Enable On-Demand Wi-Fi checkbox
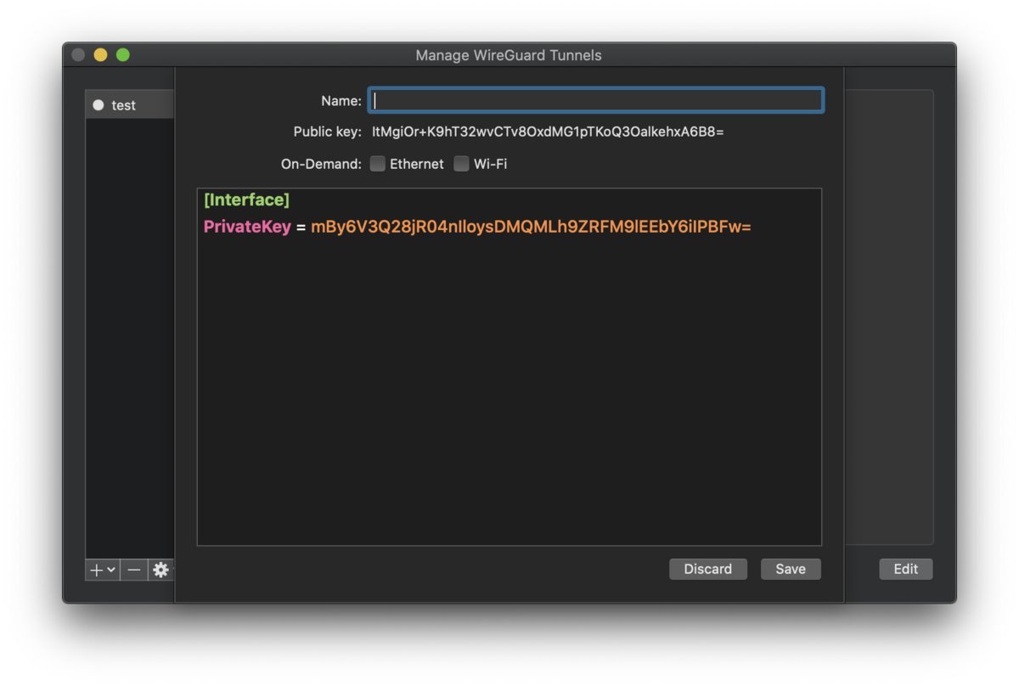1019x686 pixels. (x=461, y=164)
